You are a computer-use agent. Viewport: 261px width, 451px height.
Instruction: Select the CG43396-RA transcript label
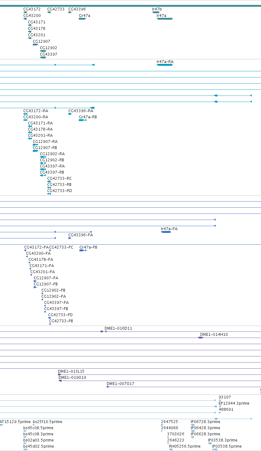coord(81,111)
